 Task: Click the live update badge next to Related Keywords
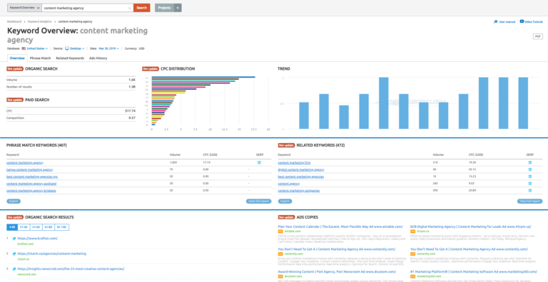pos(287,145)
